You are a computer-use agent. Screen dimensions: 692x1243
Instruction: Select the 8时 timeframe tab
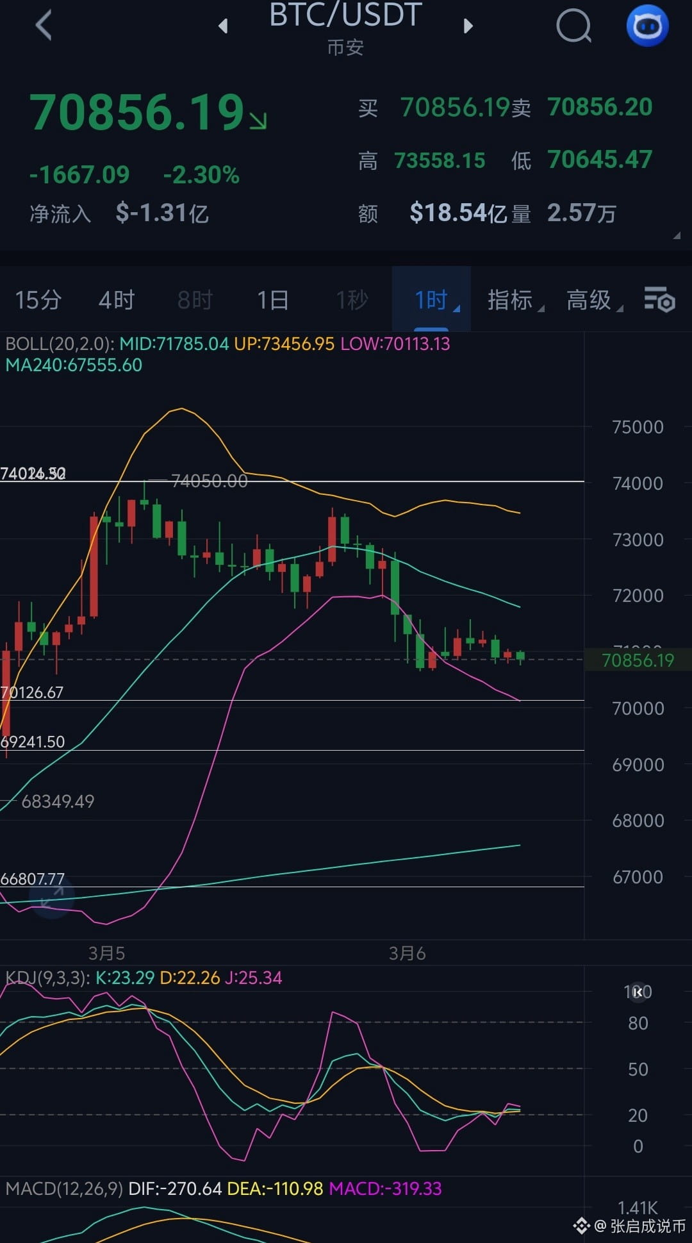tap(195, 300)
